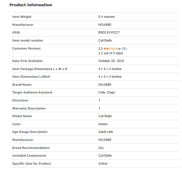Click the Warranty Description label
The image size is (182, 170).
click(29, 109)
